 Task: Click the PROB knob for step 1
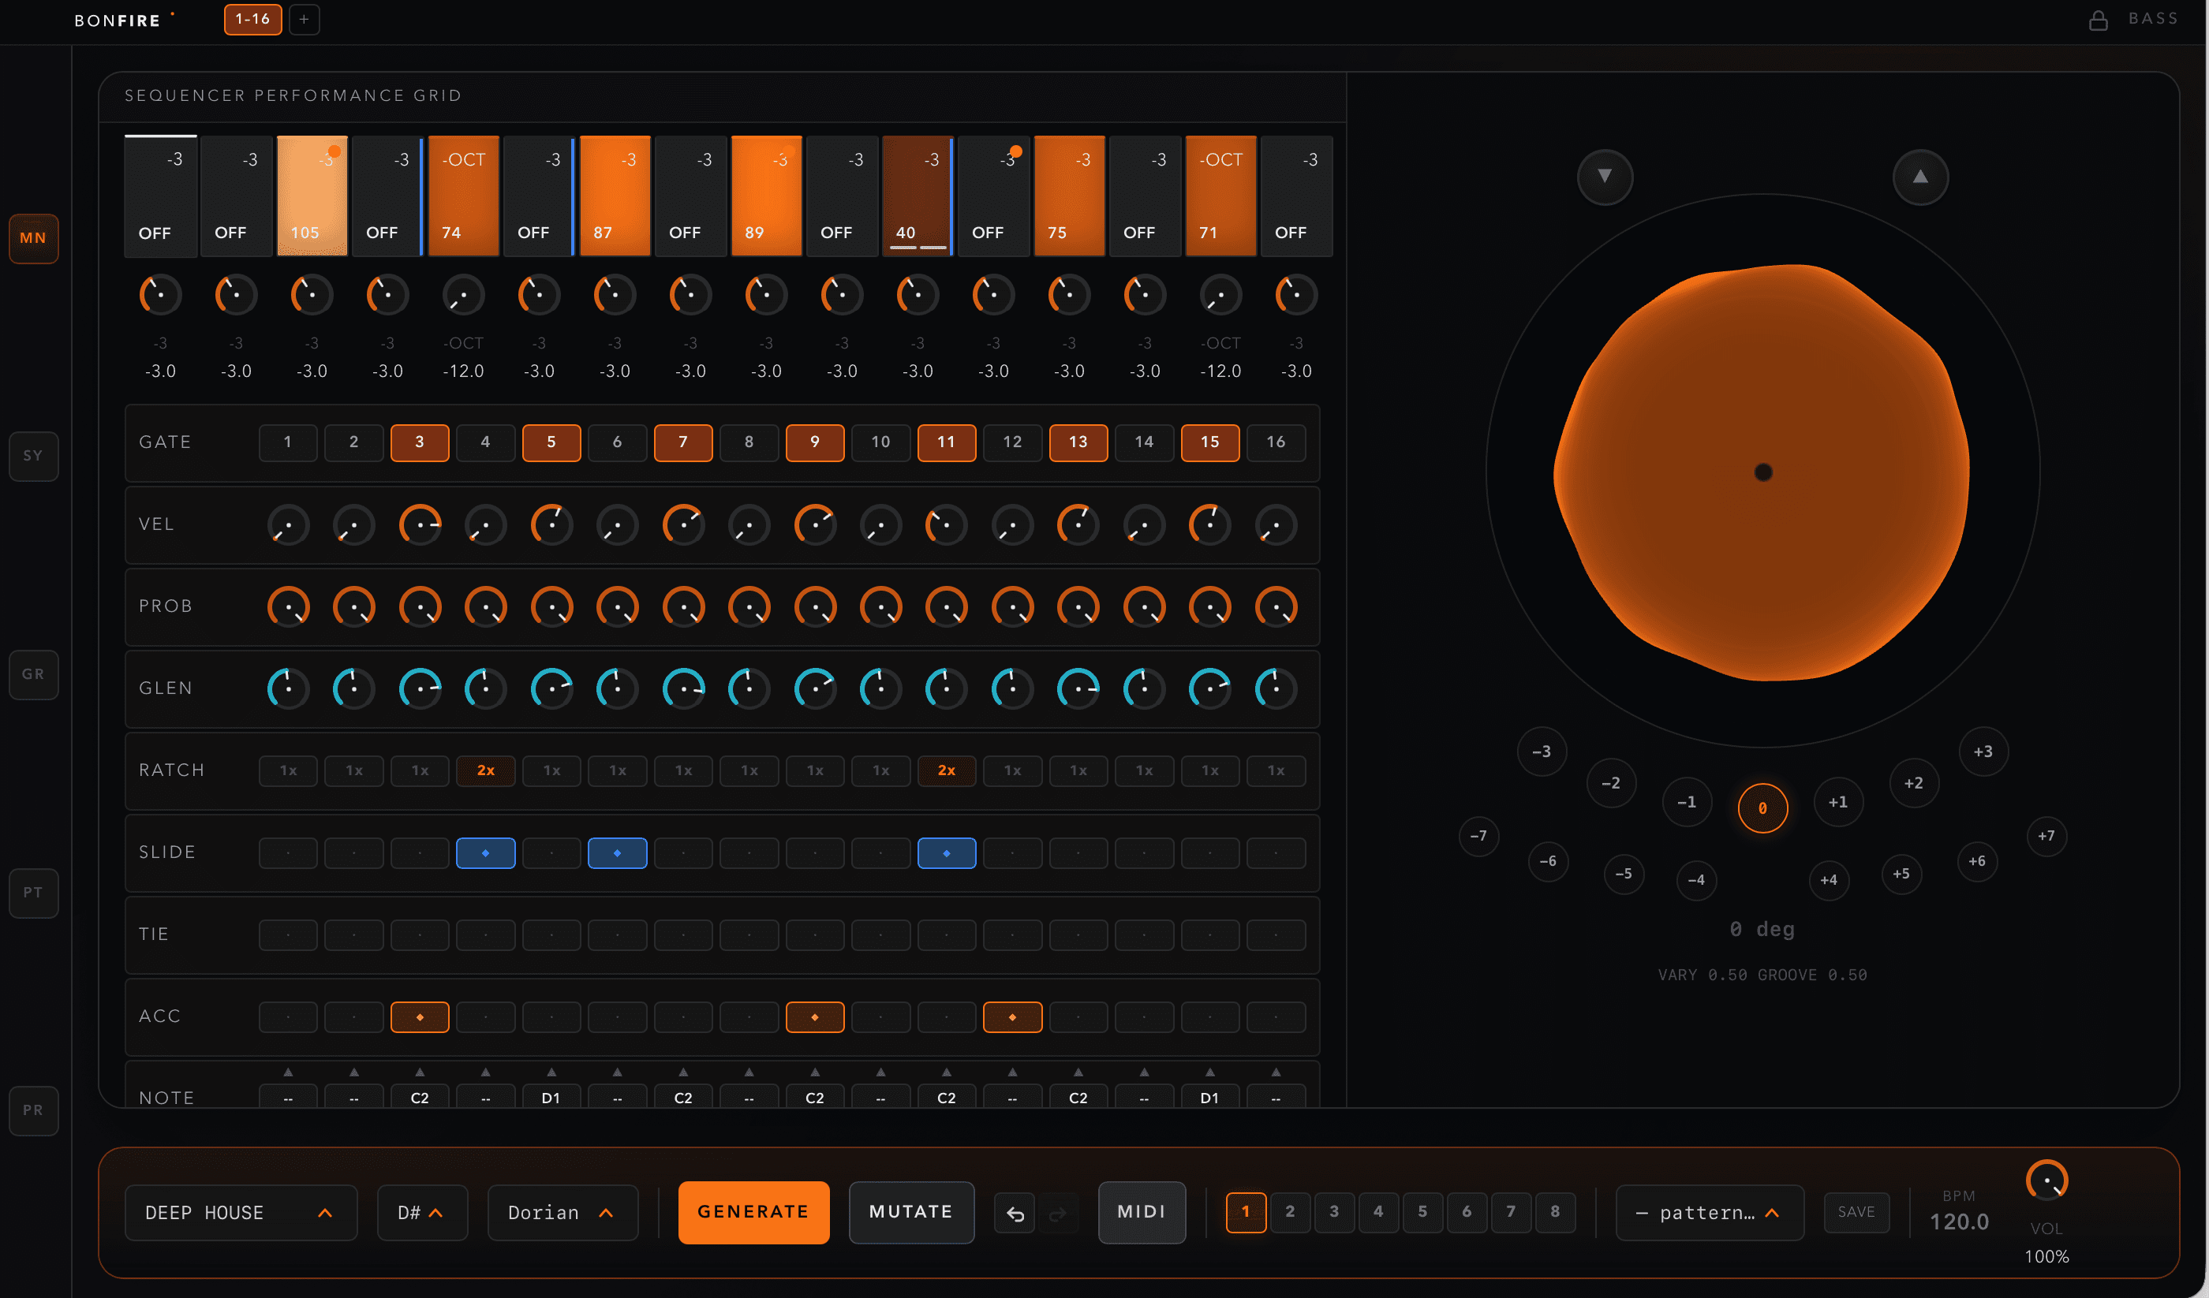tap(289, 606)
